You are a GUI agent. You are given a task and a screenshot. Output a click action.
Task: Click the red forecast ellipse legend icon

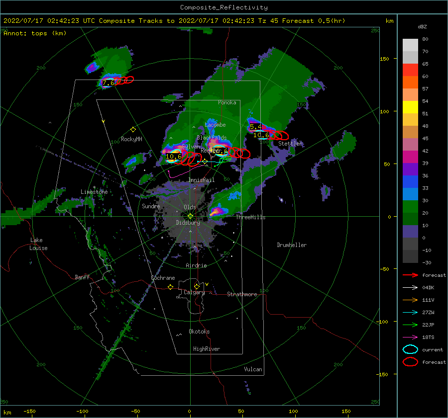[410, 362]
